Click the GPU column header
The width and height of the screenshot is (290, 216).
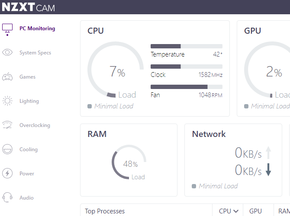pos(255,211)
